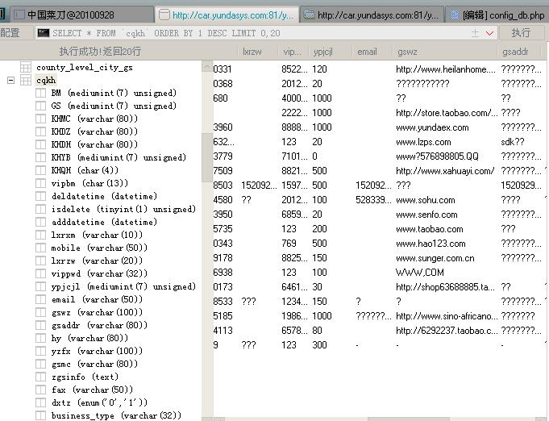This screenshot has width=549, height=421.
Task: Click the KHDZ column icon
Action: [40, 131]
